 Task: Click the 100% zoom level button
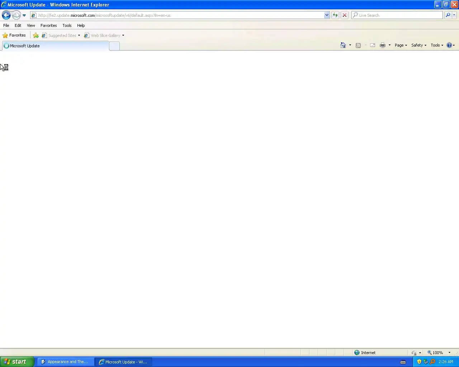coord(435,353)
